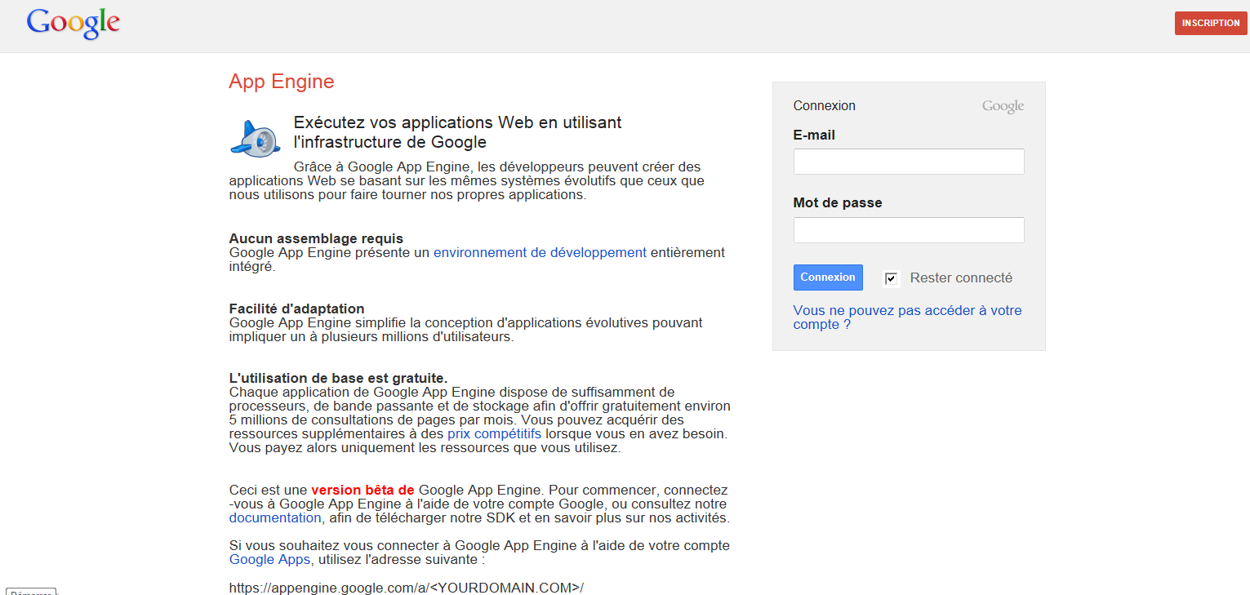Image resolution: width=1250 pixels, height=595 pixels.
Task: Click the red INSCRIPTION button
Action: [x=1211, y=23]
